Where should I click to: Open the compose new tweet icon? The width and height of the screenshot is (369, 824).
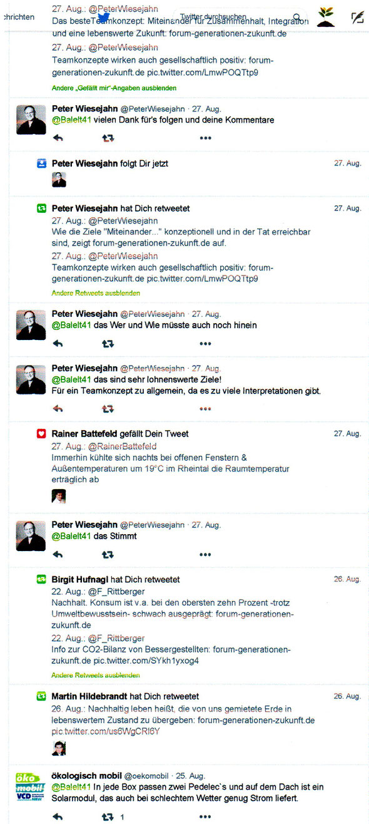click(x=357, y=17)
